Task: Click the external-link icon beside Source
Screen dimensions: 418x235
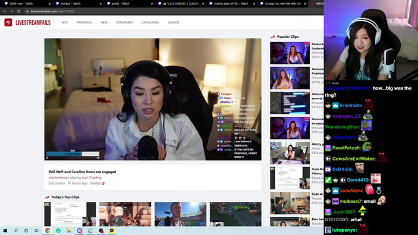Action: 103,183
